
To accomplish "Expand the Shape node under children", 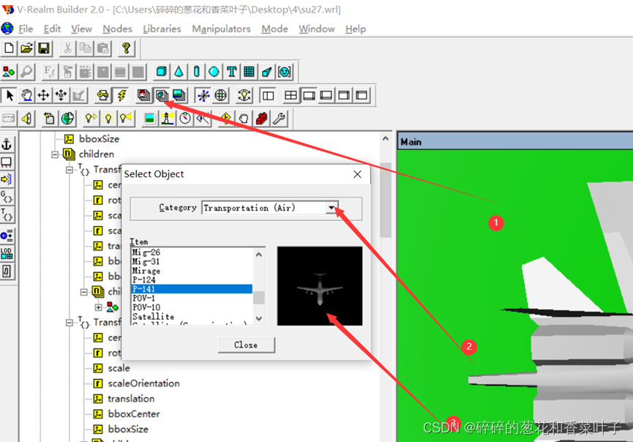I will pyautogui.click(x=98, y=307).
